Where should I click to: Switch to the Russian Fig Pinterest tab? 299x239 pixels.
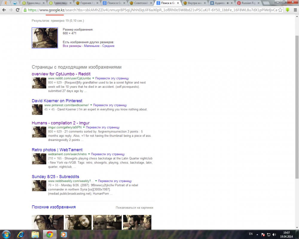tap(249, 3)
